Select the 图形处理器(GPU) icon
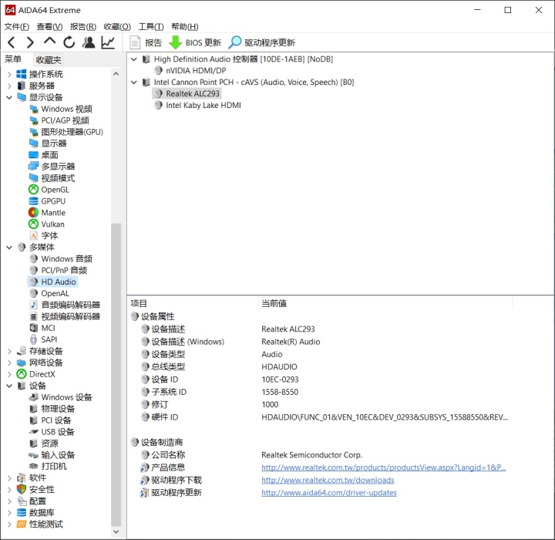 (34, 132)
